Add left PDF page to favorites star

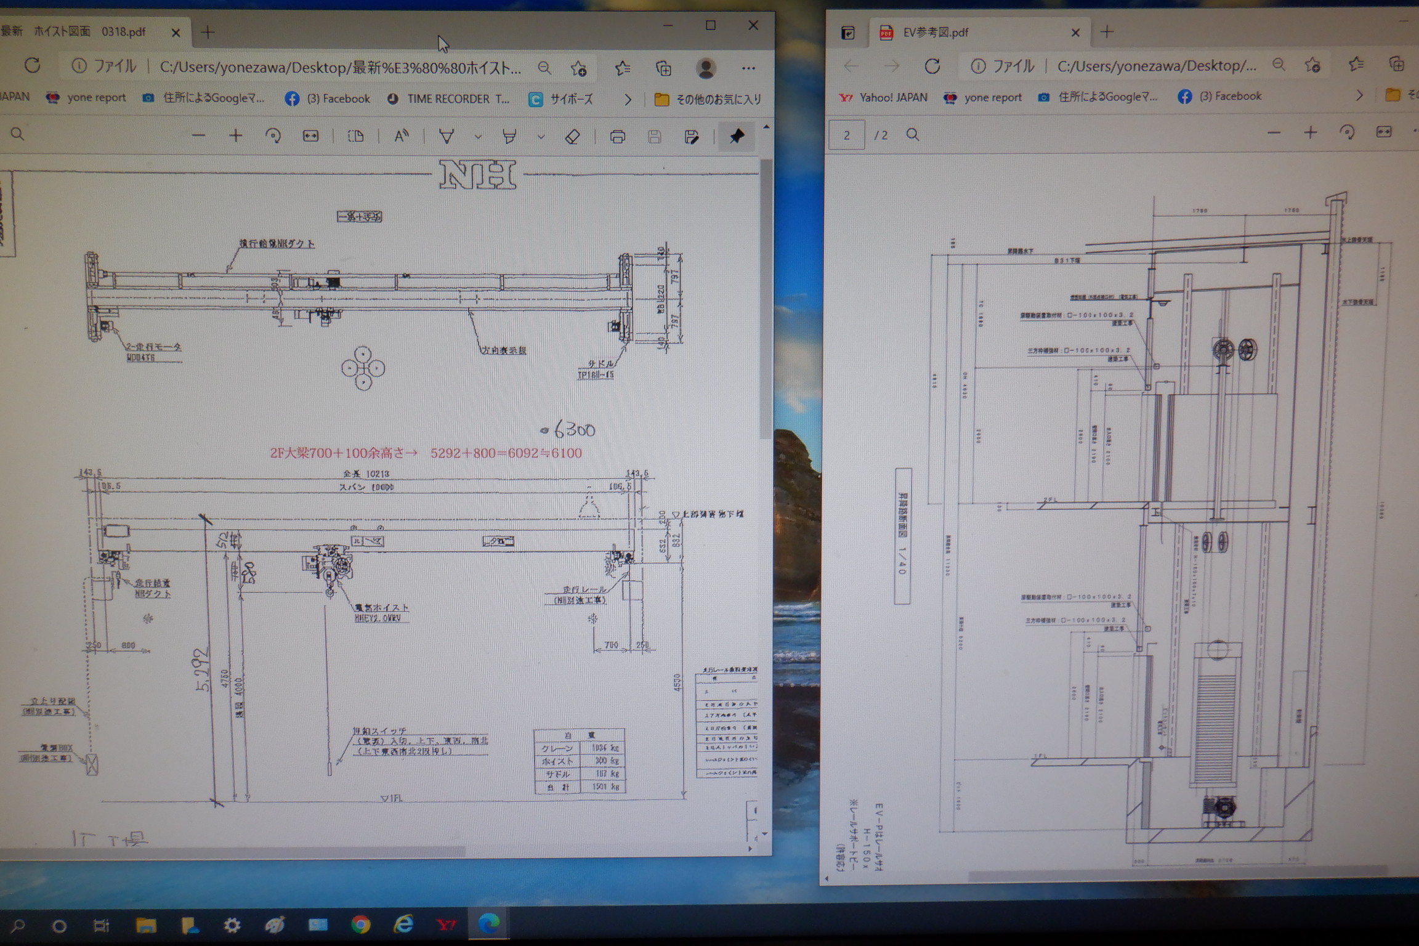tap(578, 68)
